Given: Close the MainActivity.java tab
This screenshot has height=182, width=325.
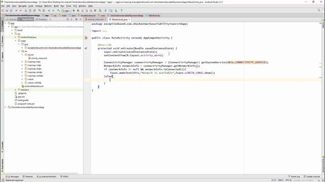Looking at the screenshot, I should coord(129,19).
